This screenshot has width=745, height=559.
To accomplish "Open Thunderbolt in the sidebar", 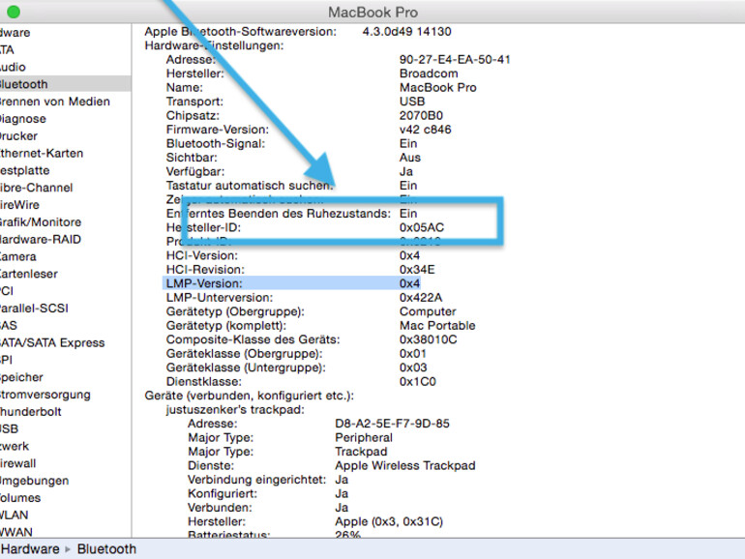I will [x=30, y=412].
